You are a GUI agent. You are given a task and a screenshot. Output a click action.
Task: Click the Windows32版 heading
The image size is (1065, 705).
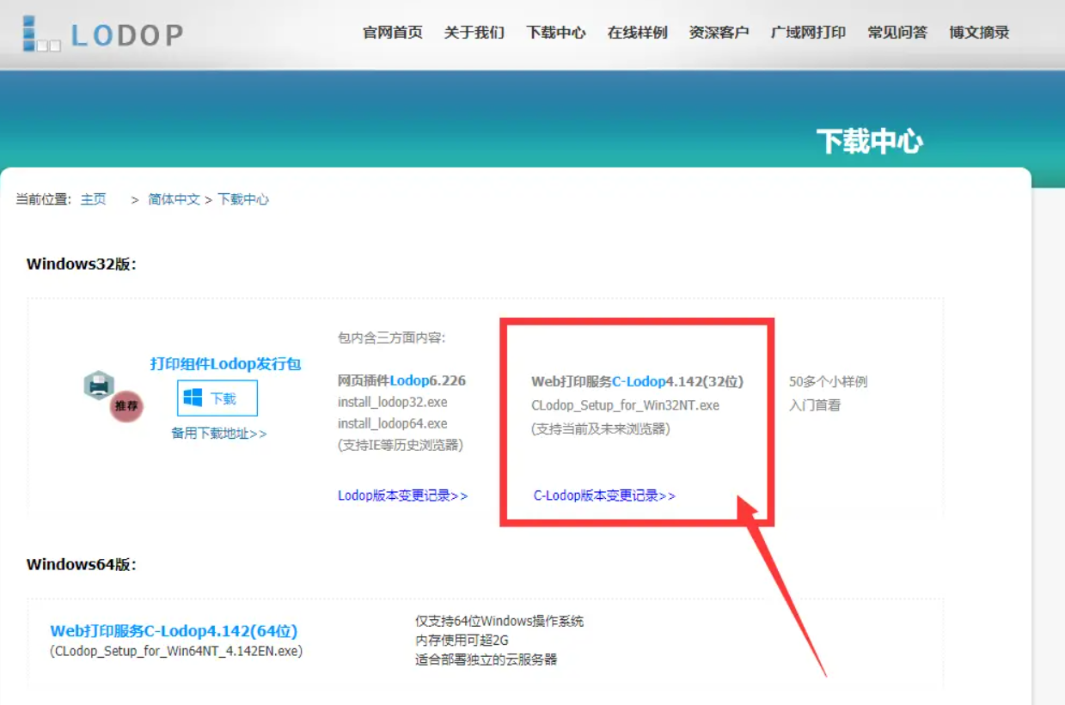pos(82,264)
